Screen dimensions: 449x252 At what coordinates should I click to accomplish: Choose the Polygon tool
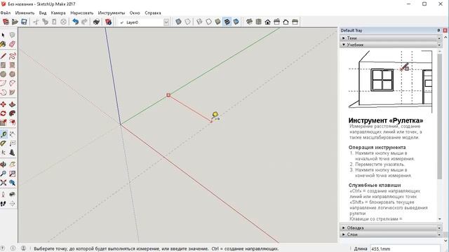12,74
